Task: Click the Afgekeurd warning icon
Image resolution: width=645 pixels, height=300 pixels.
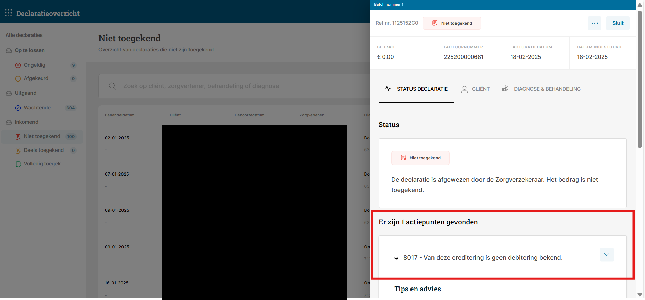Action: pos(18,79)
